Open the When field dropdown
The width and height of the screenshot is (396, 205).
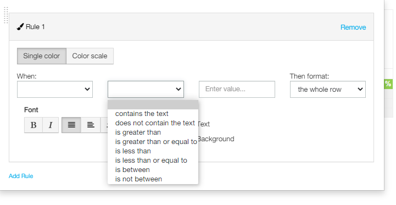point(55,89)
